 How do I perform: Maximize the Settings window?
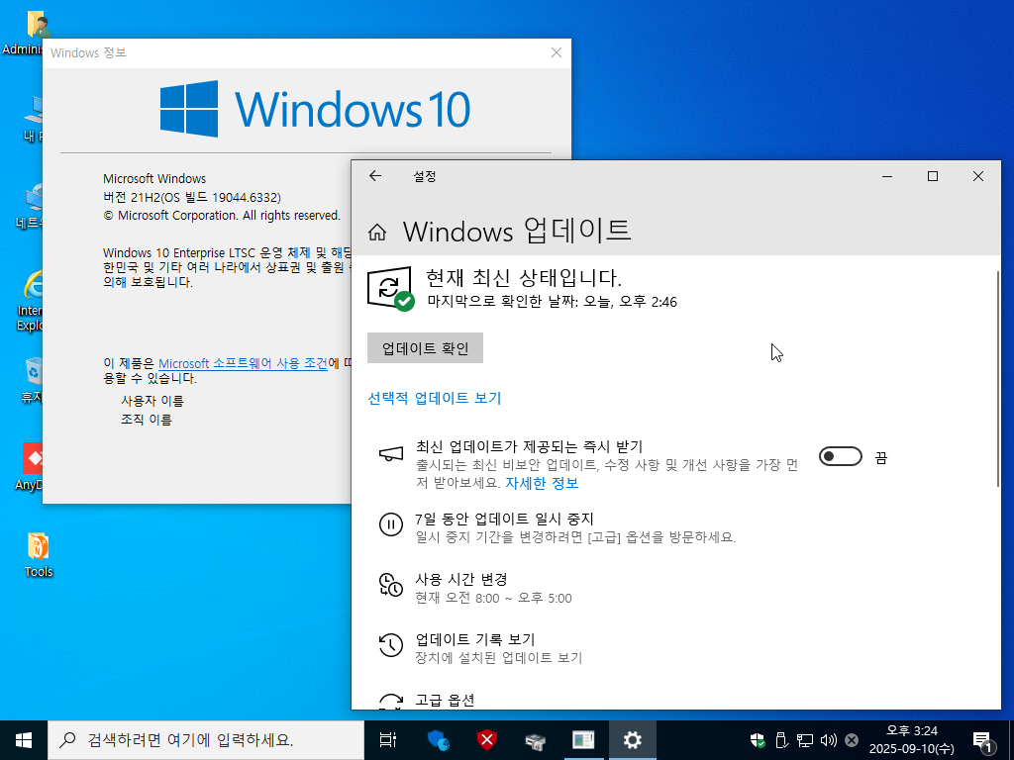(x=933, y=176)
